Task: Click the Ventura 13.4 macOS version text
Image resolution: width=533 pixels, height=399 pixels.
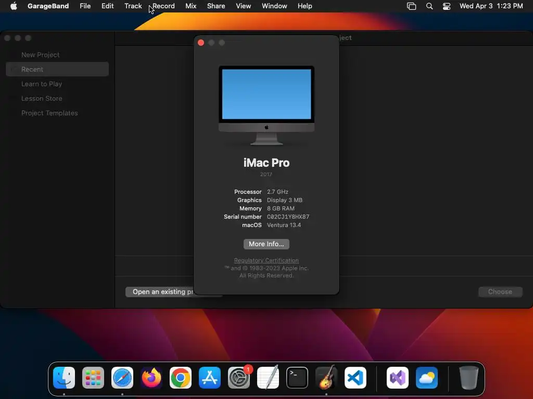Action: pos(284,225)
